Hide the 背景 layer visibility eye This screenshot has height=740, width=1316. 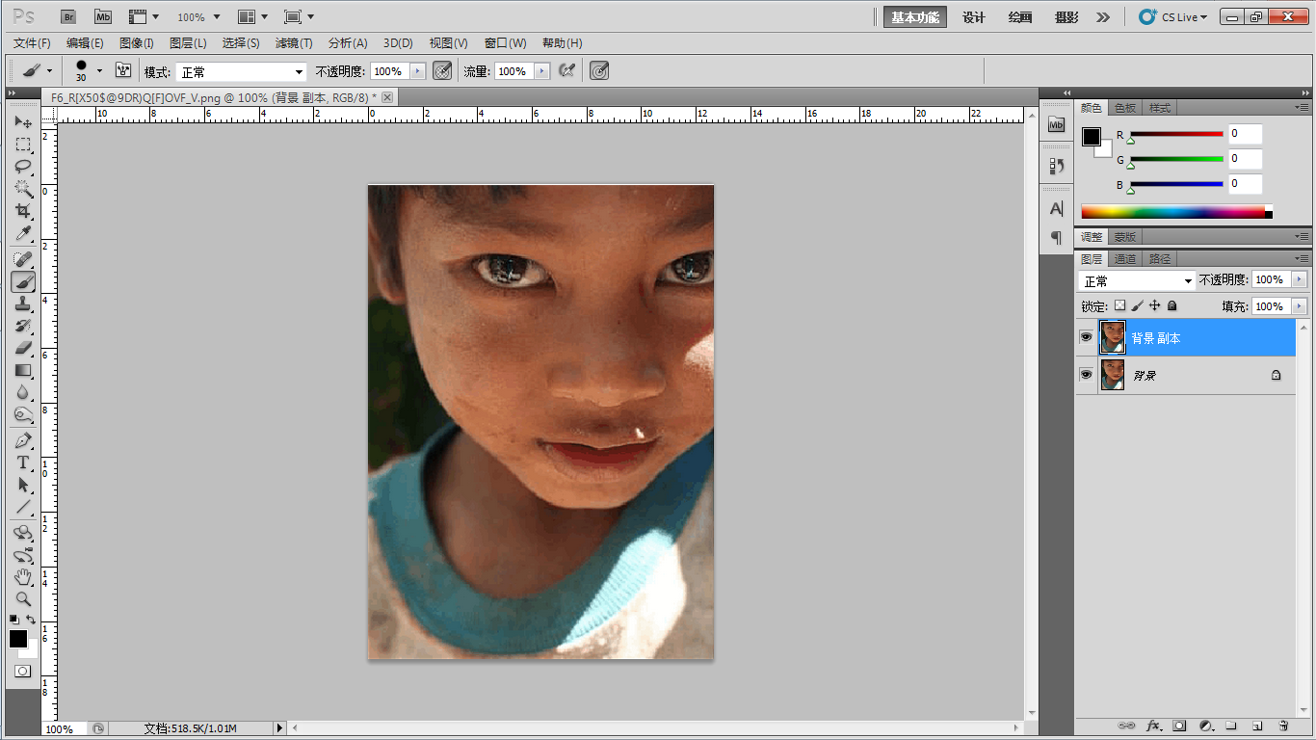point(1086,375)
